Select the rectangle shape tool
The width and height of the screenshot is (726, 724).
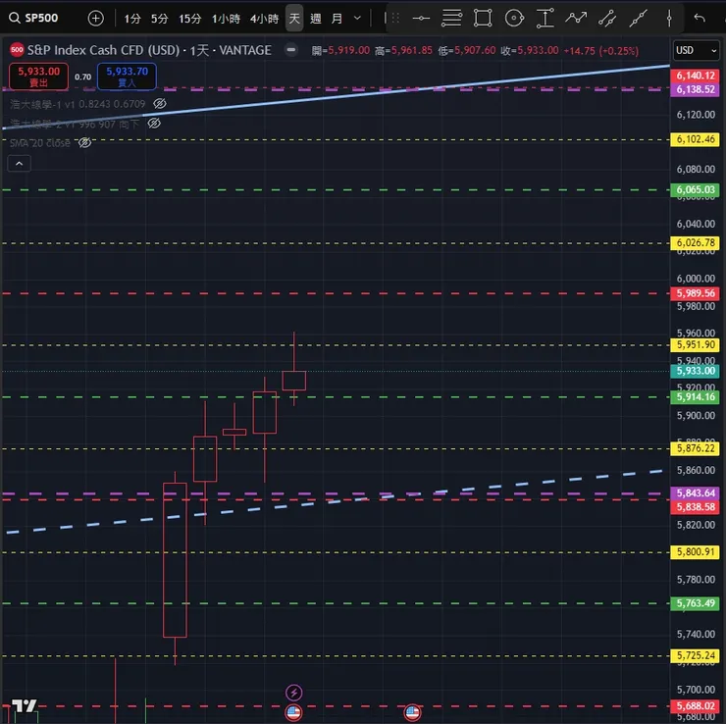pyautogui.click(x=483, y=19)
